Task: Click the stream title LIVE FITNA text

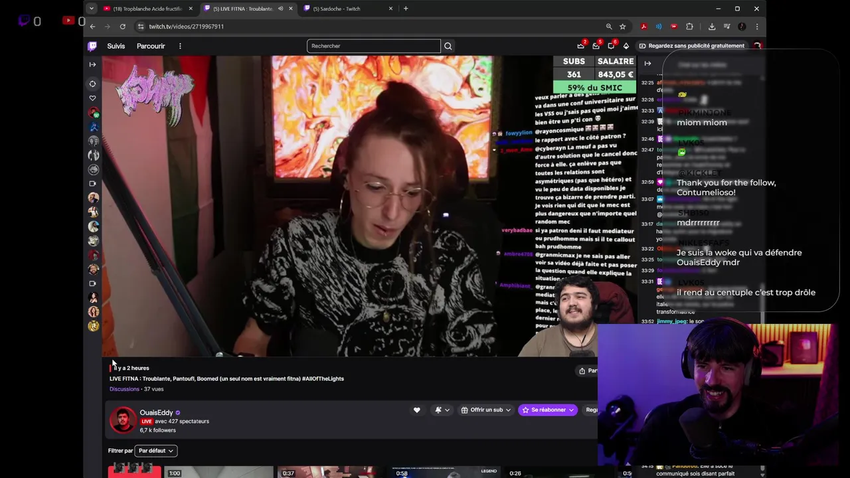Action: point(226,378)
